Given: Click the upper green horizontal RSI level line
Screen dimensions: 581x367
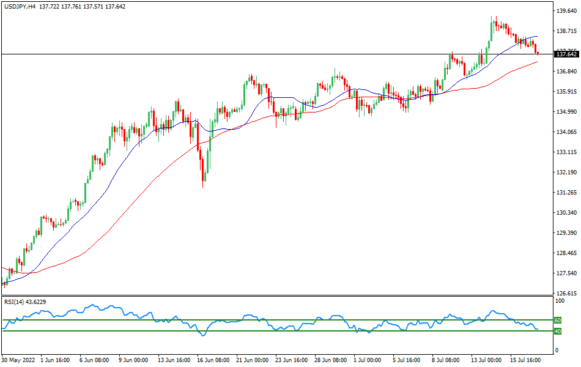Looking at the screenshot, I should click(x=275, y=319).
